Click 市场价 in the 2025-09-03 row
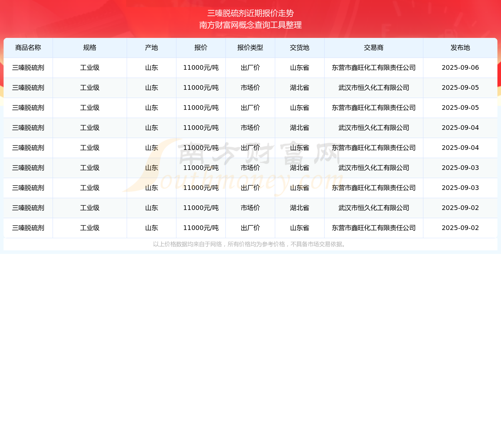 [250, 168]
